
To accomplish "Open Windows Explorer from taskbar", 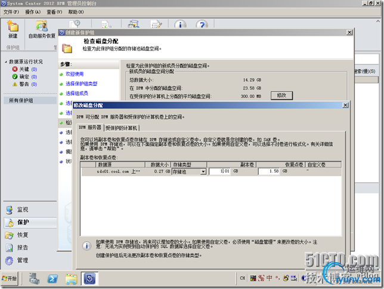I will [71, 279].
